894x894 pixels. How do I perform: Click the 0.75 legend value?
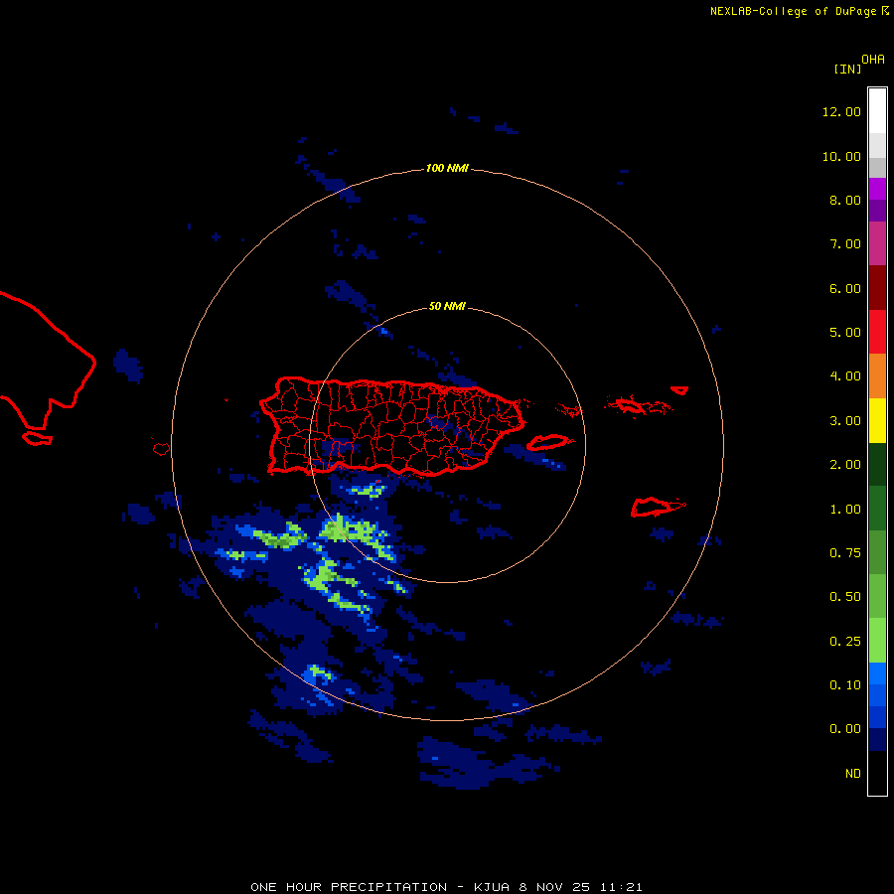(845, 553)
